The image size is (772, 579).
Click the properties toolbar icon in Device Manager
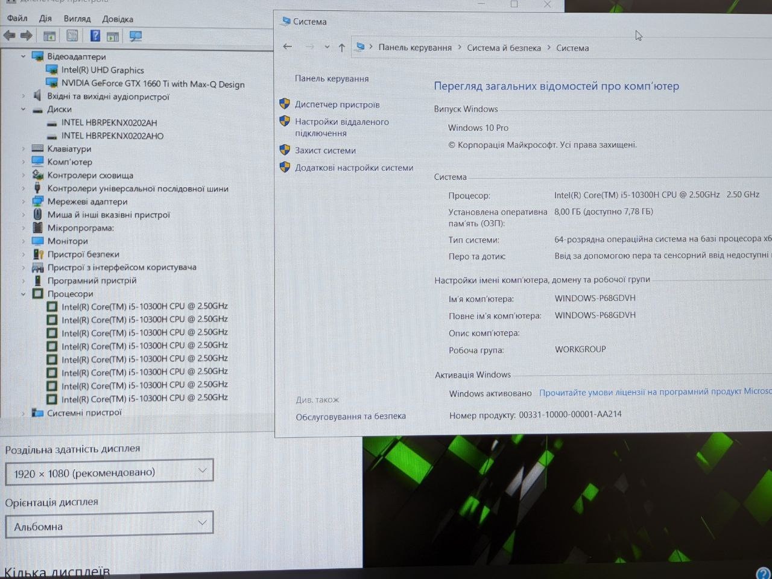pyautogui.click(x=72, y=36)
